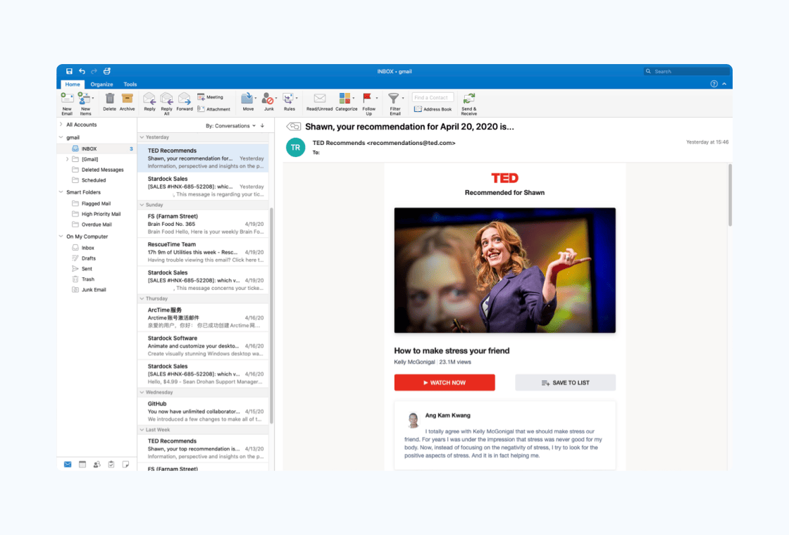Click the Meeting button in ribbon
The height and width of the screenshot is (535, 789).
pos(211,97)
